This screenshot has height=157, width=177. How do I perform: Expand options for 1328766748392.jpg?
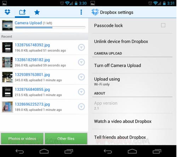pos(81,47)
